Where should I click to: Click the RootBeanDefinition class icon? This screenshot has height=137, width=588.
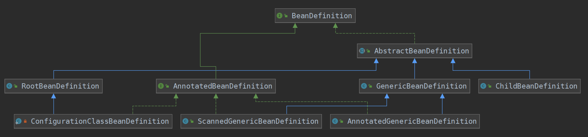tap(9, 86)
